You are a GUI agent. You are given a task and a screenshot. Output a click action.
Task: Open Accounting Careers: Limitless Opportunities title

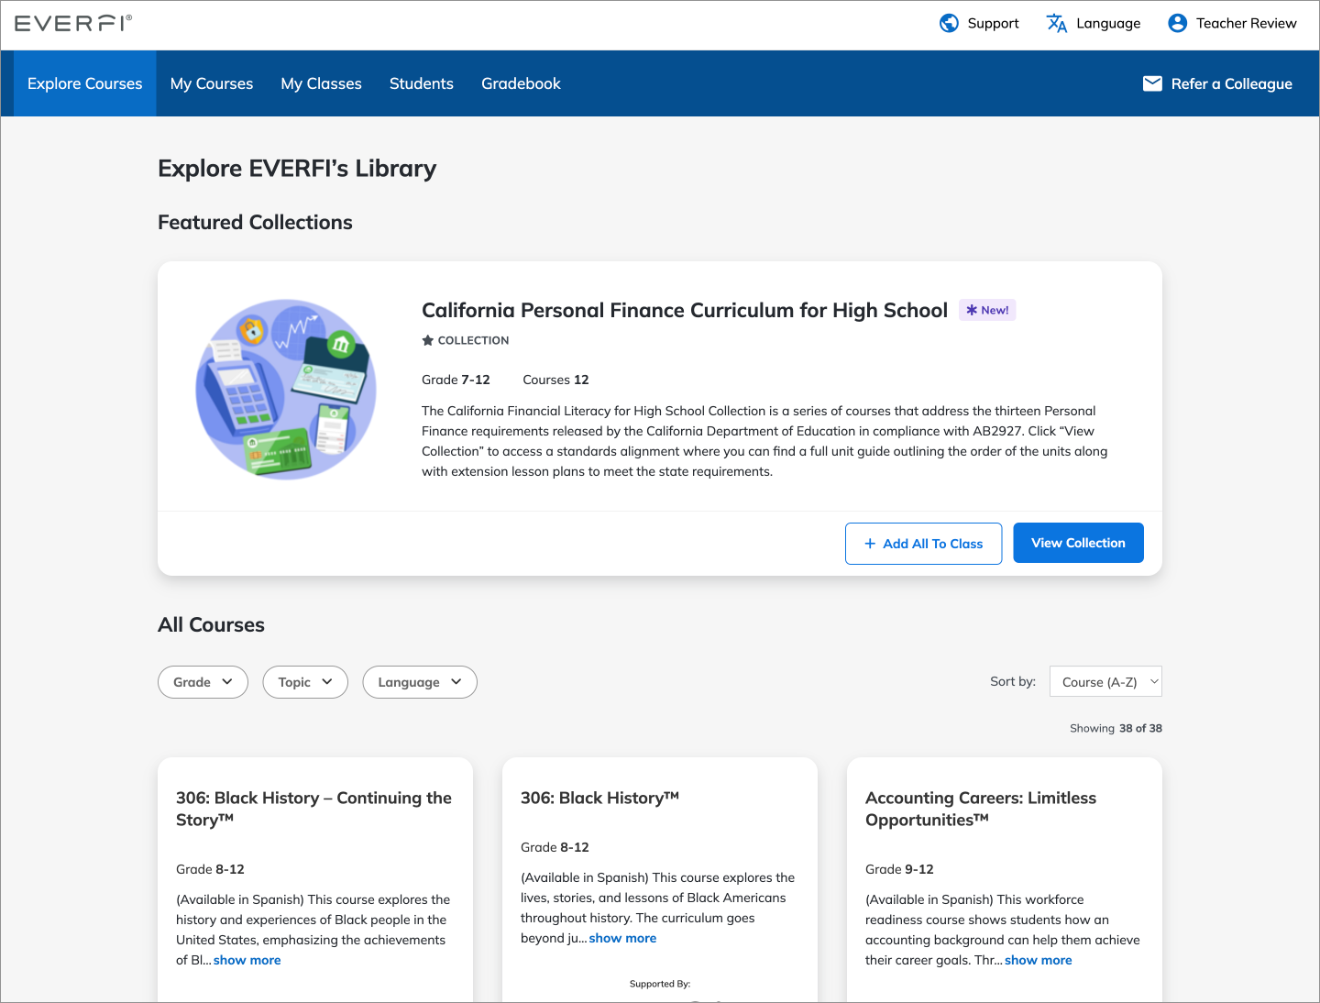[x=981, y=809]
